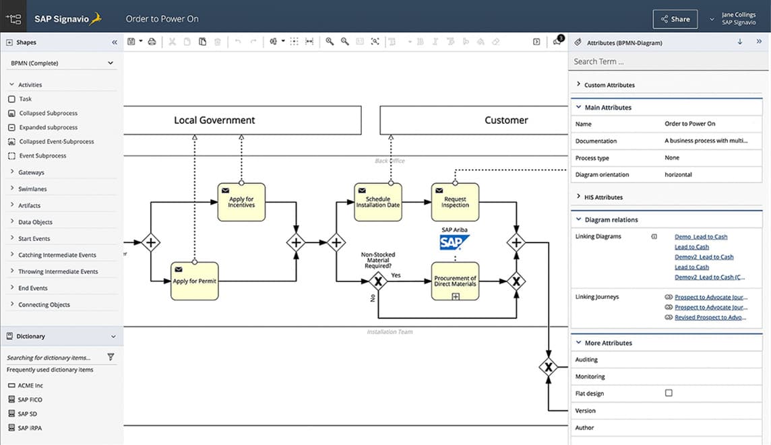Image resolution: width=771 pixels, height=445 pixels.
Task: Toggle the Flat design checkbox
Action: (669, 393)
